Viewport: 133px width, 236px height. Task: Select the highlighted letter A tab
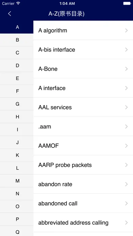(x=17, y=27)
